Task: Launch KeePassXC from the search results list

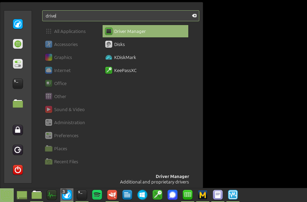Action: [x=125, y=70]
